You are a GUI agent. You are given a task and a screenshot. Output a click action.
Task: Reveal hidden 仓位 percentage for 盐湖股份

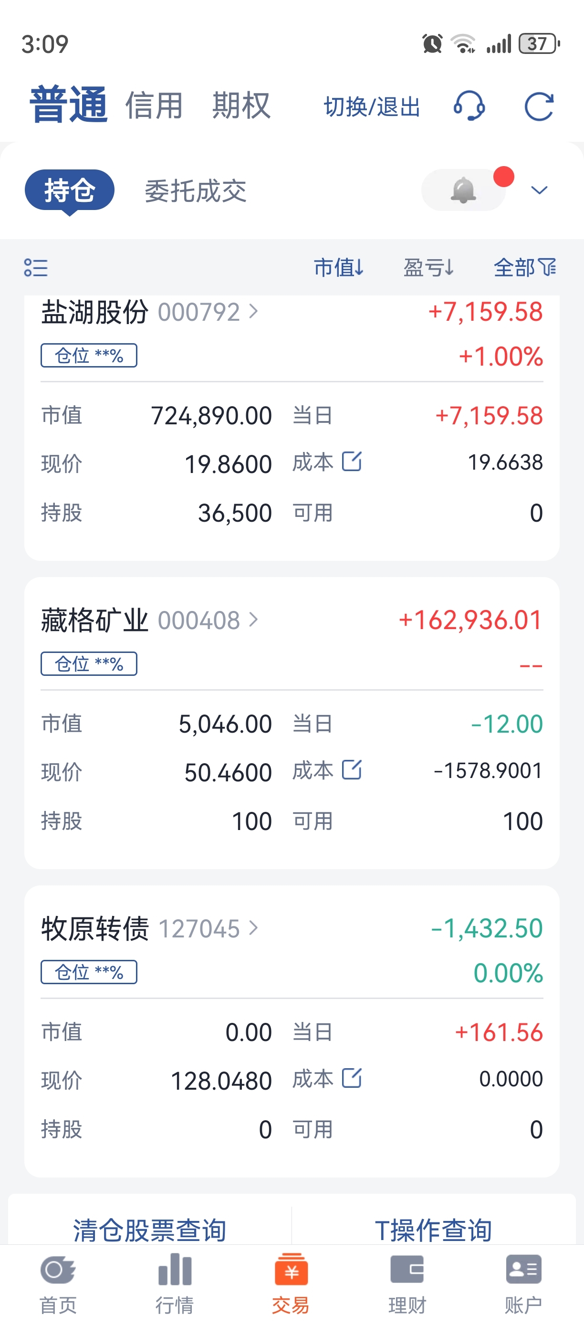pos(89,356)
